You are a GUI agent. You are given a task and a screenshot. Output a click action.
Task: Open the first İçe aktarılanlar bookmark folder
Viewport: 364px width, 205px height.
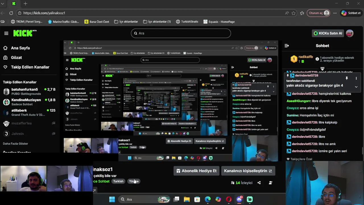[126, 22]
